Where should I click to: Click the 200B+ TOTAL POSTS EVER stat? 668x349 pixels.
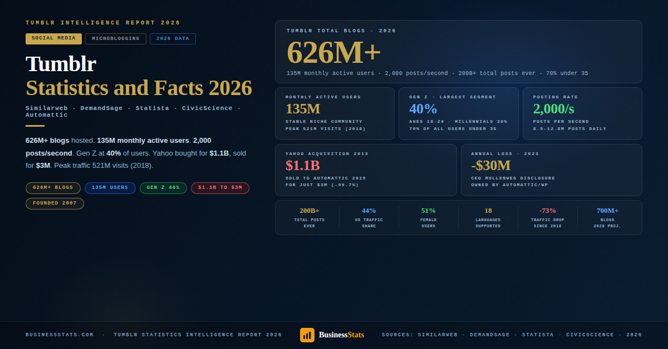309,217
